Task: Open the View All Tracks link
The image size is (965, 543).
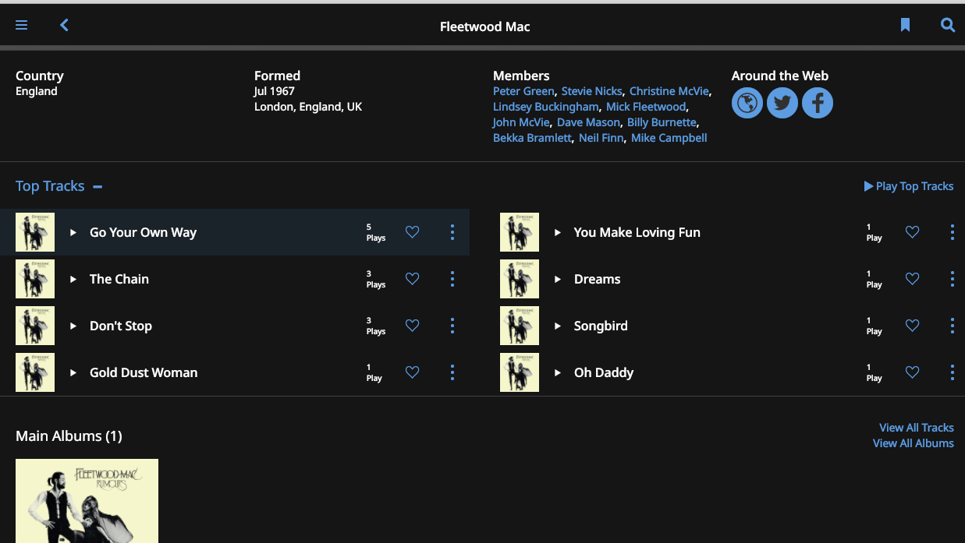Action: (x=917, y=428)
